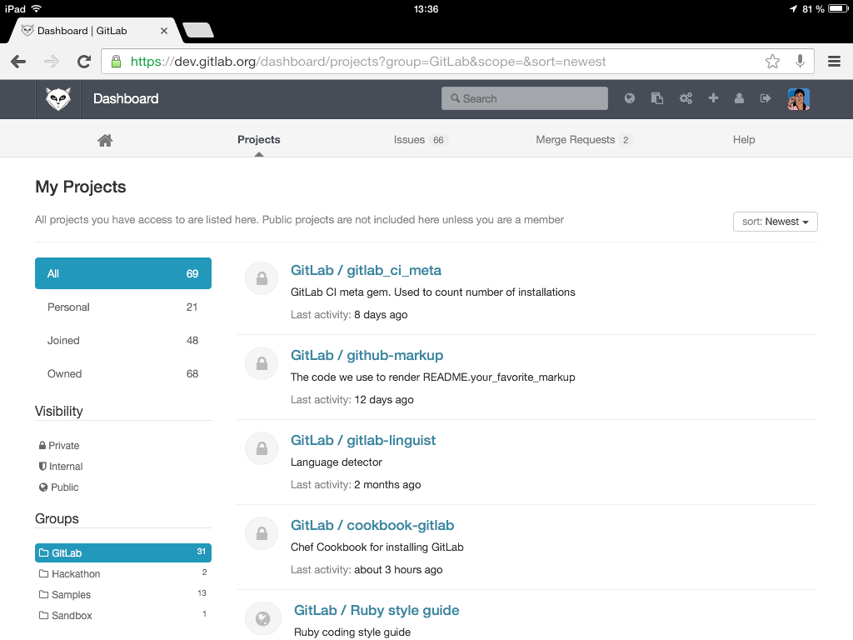Screen dimensions: 853x640
Task: Open the cookbook-gitlab project
Action: (372, 525)
